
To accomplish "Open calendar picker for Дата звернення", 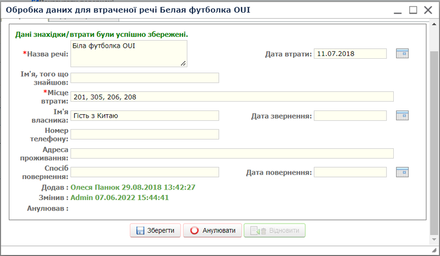I will click(x=403, y=115).
